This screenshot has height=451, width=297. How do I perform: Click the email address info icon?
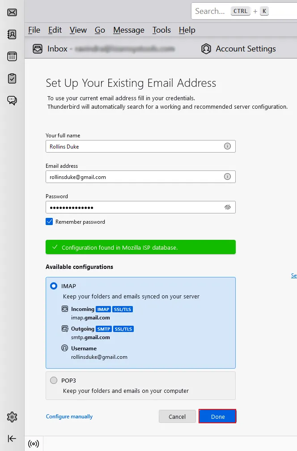coord(227,177)
